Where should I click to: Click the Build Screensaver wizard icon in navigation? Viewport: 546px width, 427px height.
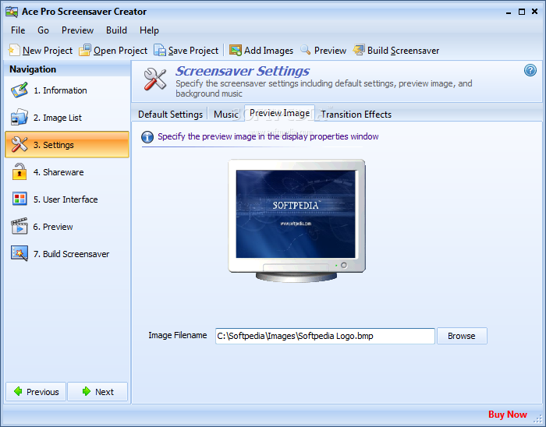click(19, 253)
